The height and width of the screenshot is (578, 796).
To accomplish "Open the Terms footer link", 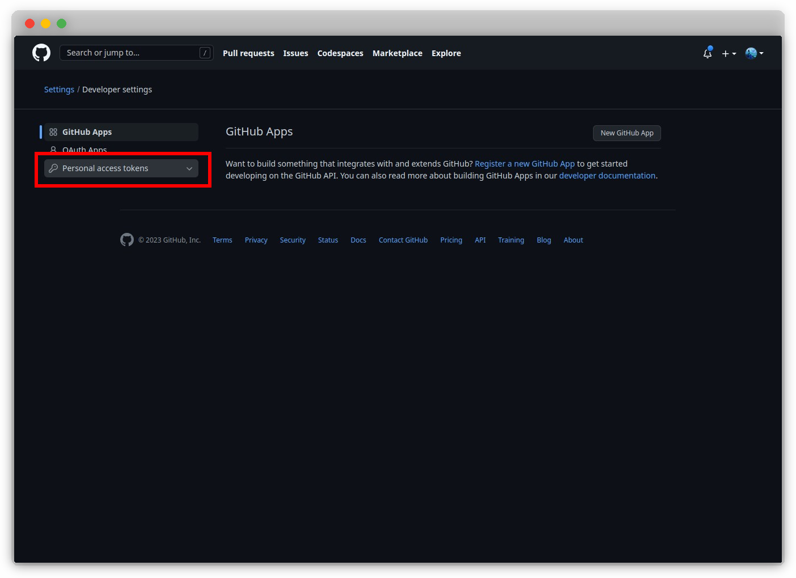I will pyautogui.click(x=222, y=240).
